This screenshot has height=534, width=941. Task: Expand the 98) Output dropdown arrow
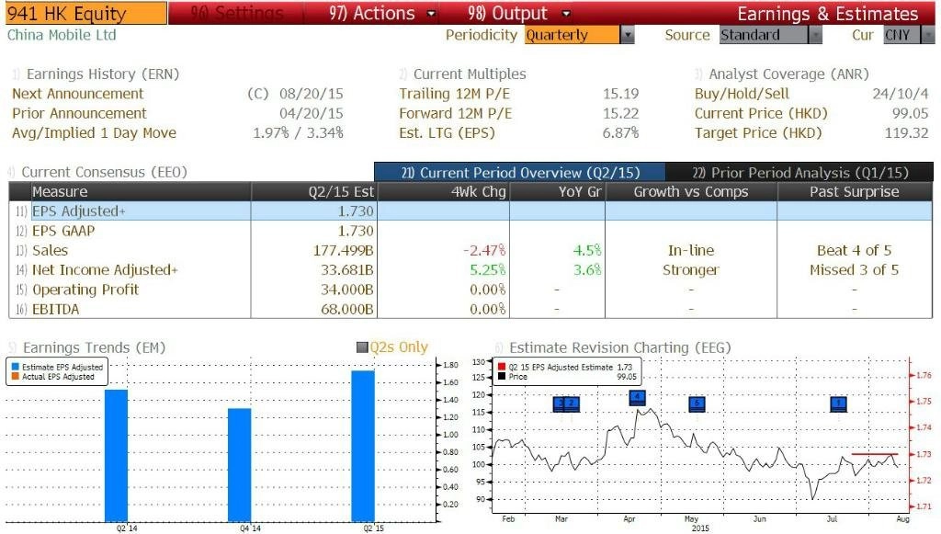[566, 13]
